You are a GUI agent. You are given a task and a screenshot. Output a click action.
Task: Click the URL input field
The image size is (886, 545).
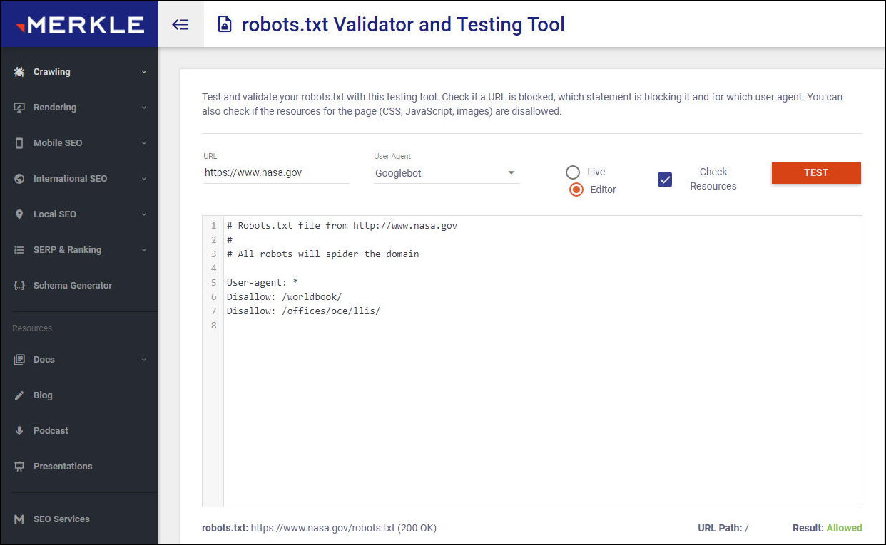pyautogui.click(x=276, y=173)
